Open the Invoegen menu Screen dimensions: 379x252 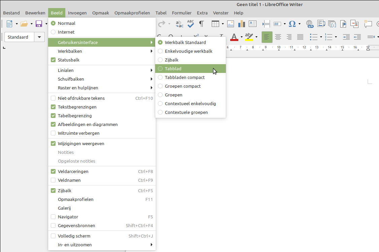pos(77,13)
